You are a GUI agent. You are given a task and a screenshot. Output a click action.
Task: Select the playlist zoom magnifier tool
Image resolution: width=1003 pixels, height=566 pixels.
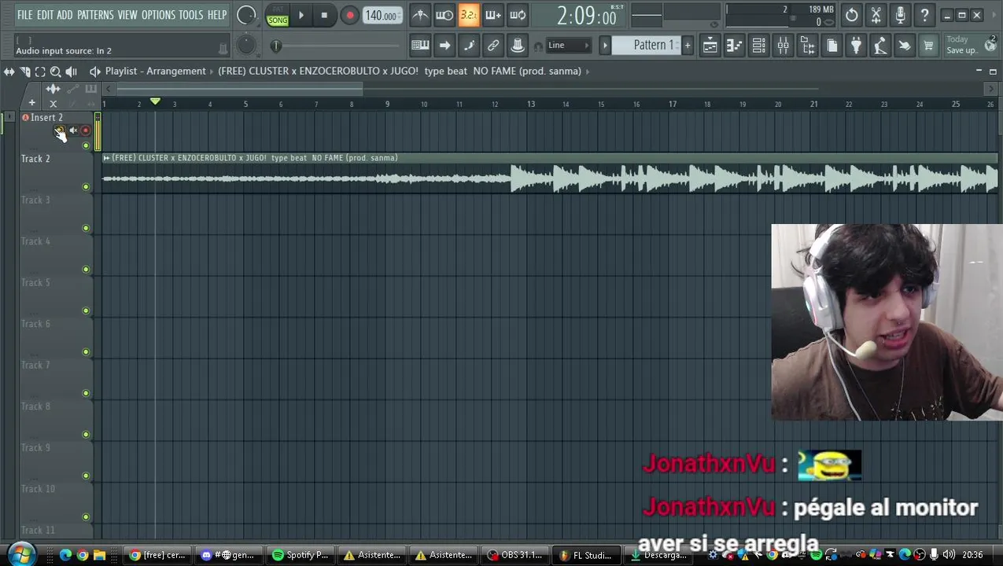[x=55, y=72]
